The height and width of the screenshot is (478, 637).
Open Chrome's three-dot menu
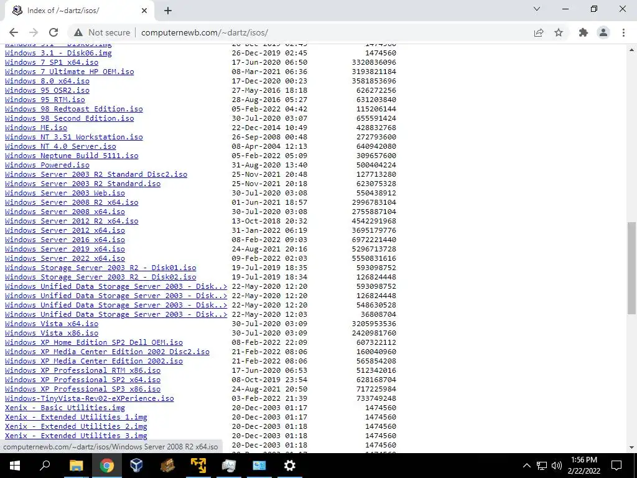[623, 32]
